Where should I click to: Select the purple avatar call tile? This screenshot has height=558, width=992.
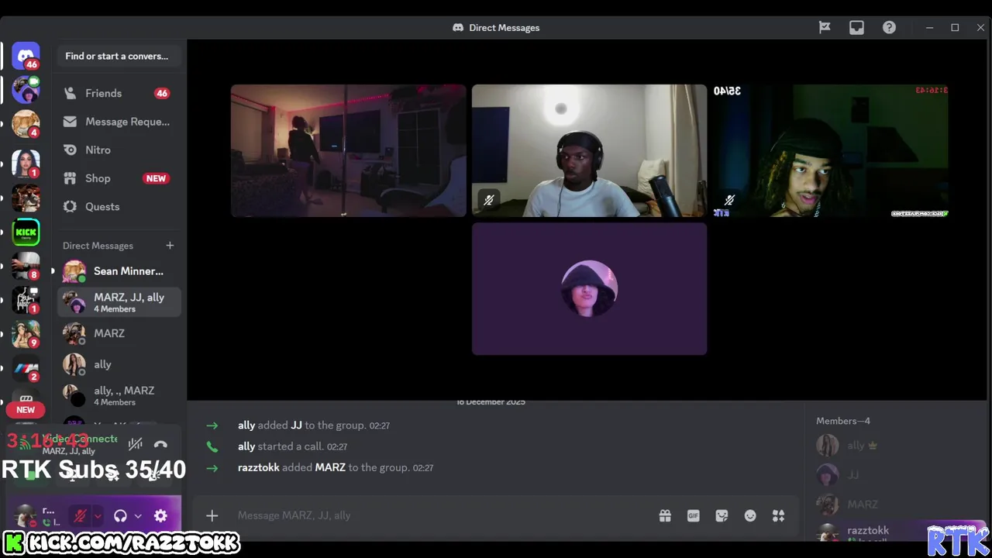coord(589,289)
